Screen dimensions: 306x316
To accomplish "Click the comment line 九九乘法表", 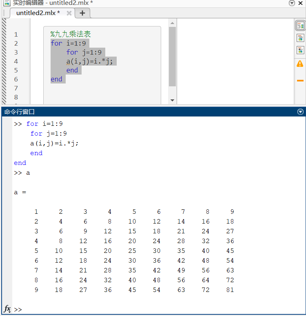I will [x=71, y=34].
